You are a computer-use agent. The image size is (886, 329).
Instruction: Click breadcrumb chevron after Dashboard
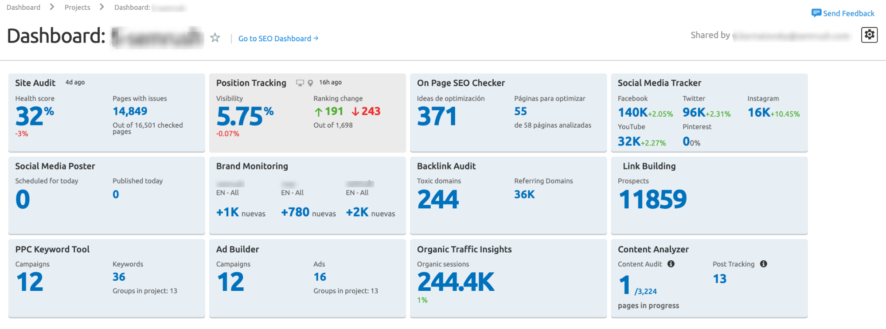(52, 7)
